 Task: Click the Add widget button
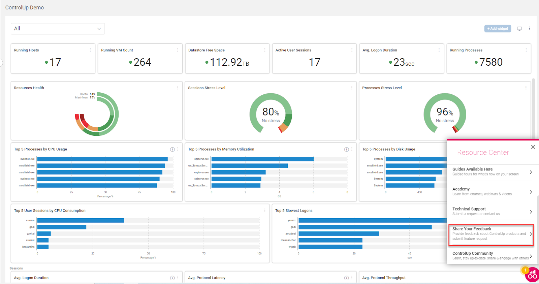[498, 29]
